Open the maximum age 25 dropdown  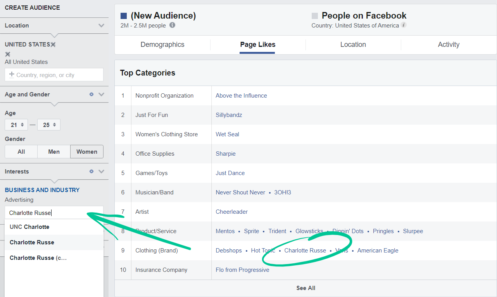(48, 125)
